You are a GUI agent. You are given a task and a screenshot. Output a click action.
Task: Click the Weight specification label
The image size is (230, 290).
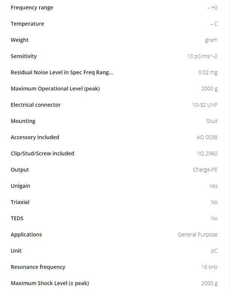20,40
